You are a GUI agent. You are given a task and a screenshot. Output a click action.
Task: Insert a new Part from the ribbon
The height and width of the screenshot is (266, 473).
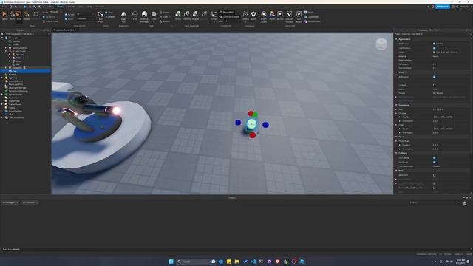tap(135, 16)
